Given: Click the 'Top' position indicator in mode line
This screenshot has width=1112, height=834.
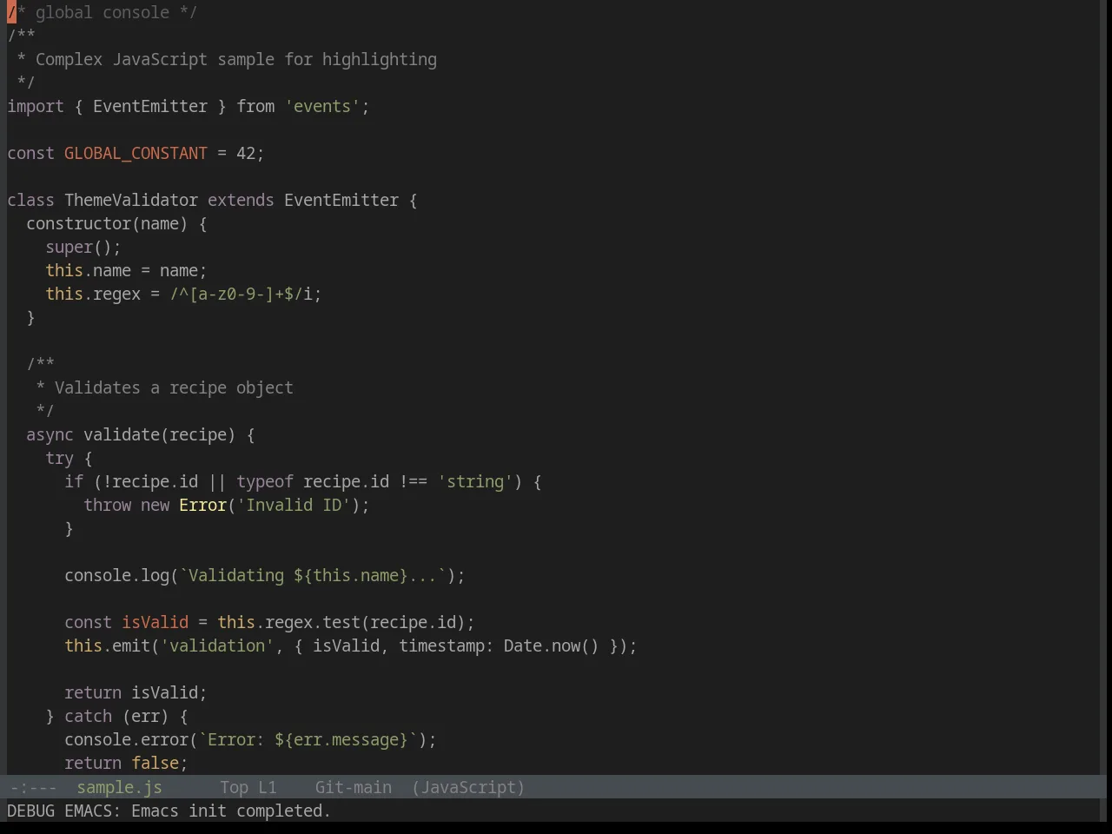Looking at the screenshot, I should tap(234, 787).
